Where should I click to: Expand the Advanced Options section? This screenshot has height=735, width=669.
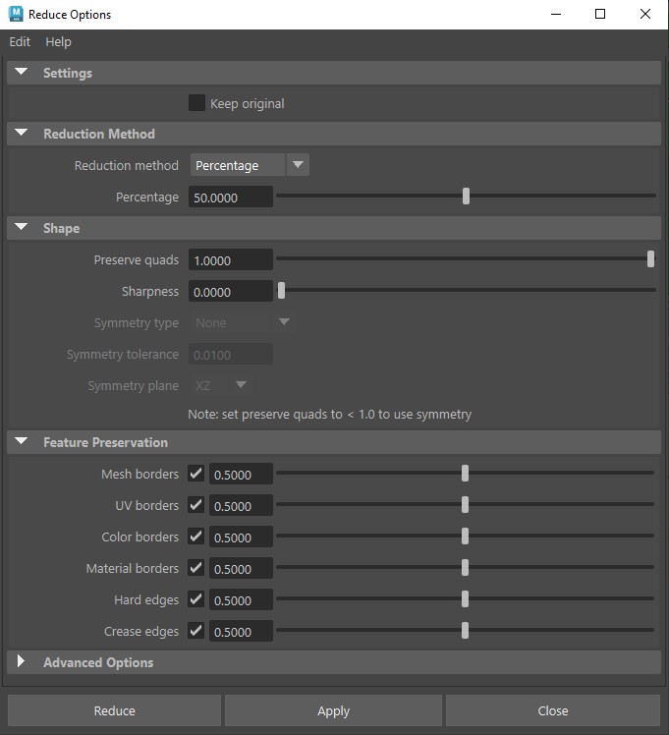pos(22,662)
